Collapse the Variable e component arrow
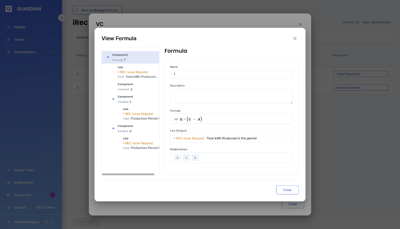Screen dimensions: 400x229 [113, 128]
